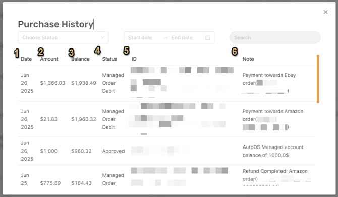338x197 pixels.
Task: Click the Status column header
Action: point(109,59)
